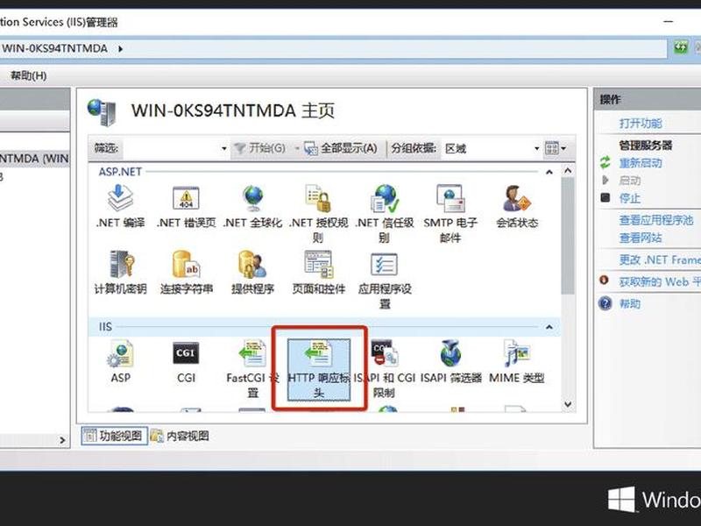Open the 页面和控件 feature icon
701x526 pixels.
click(x=318, y=273)
